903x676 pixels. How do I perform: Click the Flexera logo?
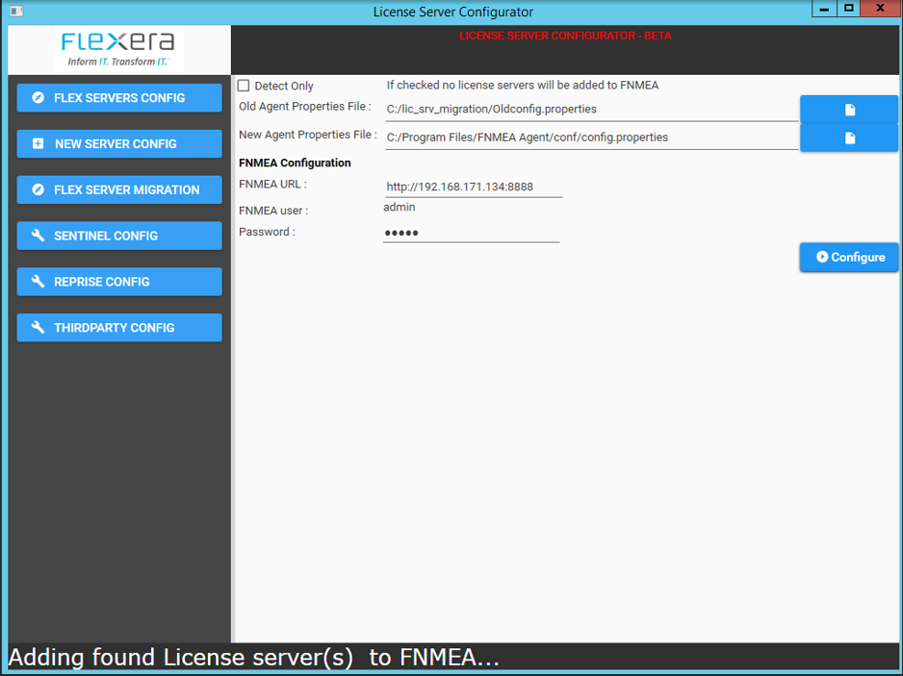pos(117,48)
